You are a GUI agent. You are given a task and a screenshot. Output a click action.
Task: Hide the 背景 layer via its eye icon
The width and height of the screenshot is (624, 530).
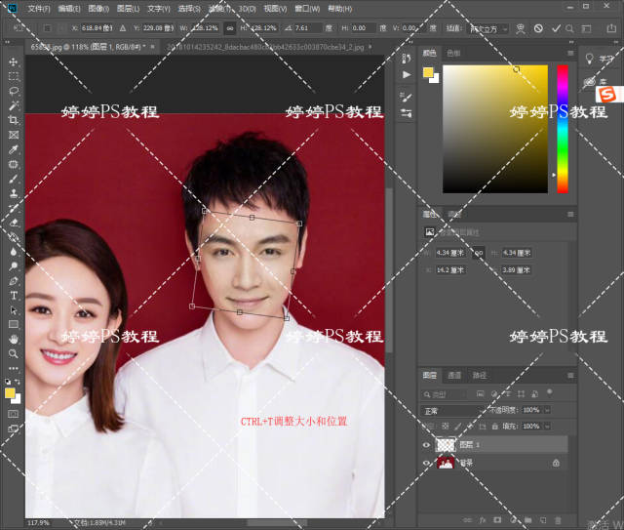[426, 463]
